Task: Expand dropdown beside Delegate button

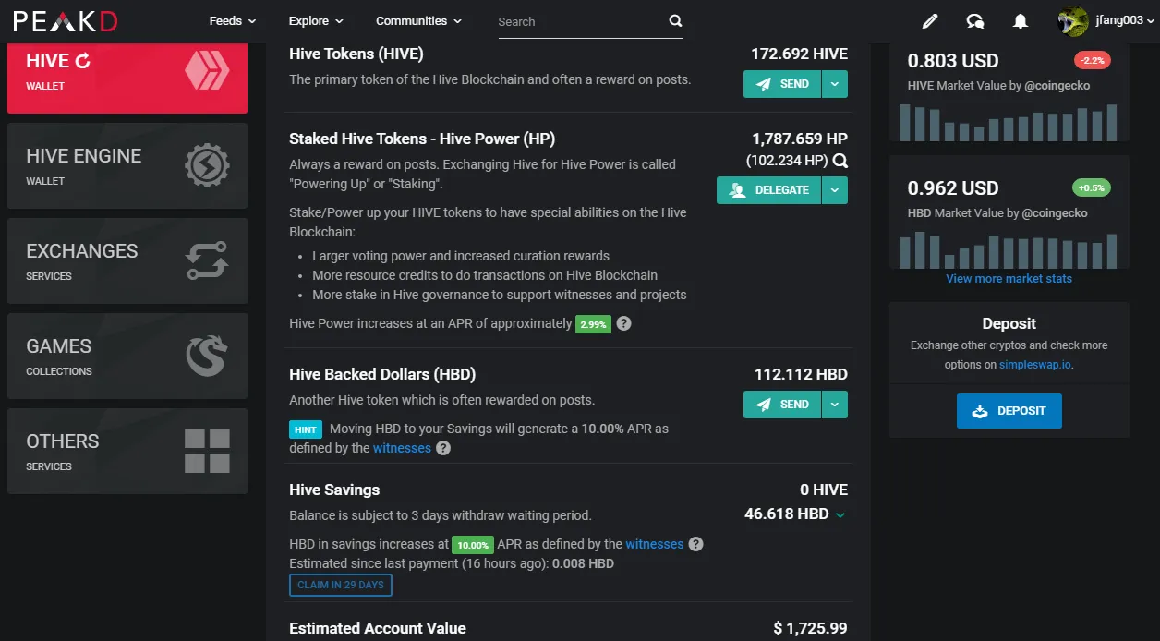Action: pyautogui.click(x=835, y=190)
